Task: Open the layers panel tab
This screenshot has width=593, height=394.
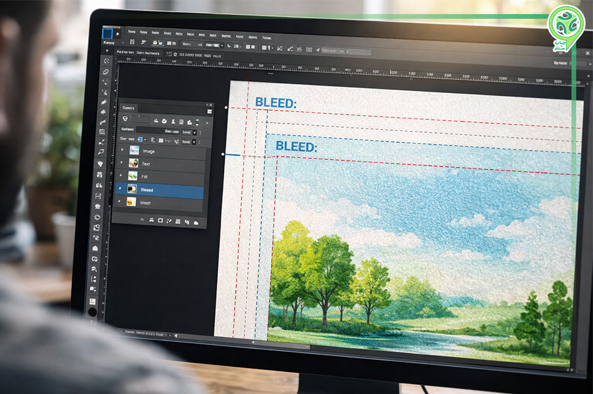Action: 129,107
